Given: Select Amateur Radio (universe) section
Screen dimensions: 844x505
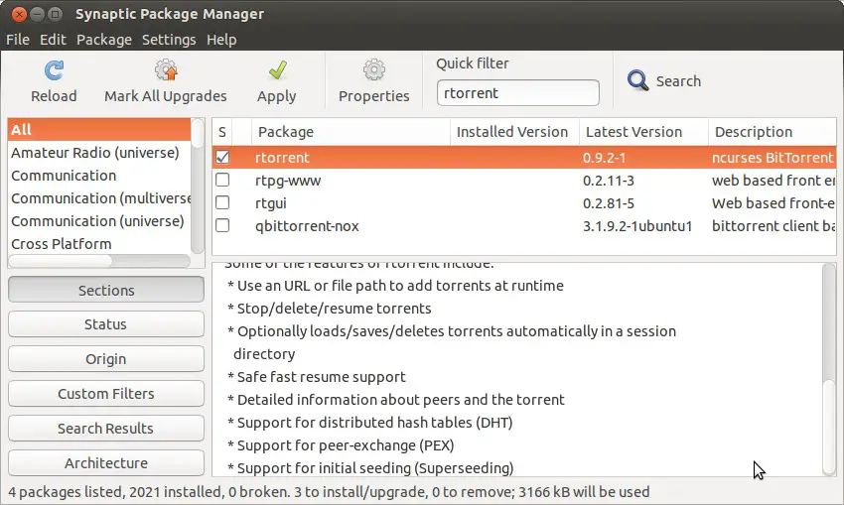Looking at the screenshot, I should [99, 153].
